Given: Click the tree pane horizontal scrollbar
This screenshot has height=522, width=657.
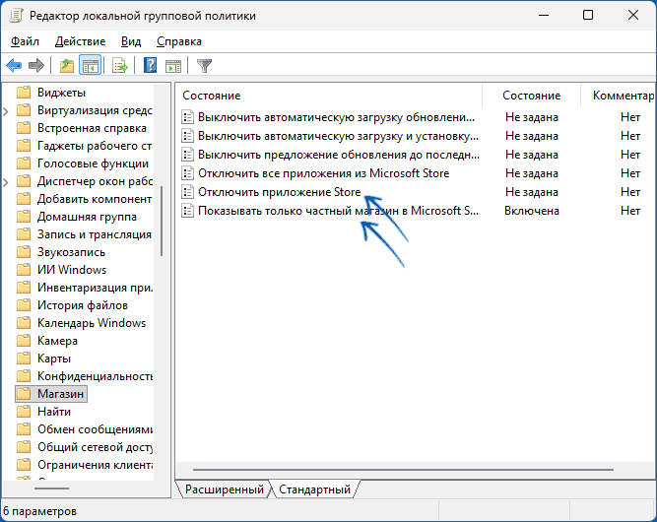Looking at the screenshot, I should pyautogui.click(x=51, y=489).
